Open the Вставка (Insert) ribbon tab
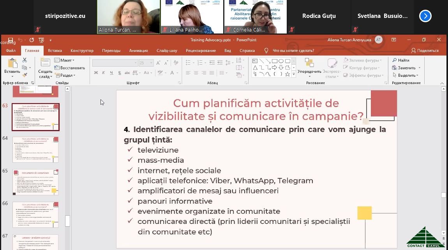This screenshot has width=448, height=250. (55, 51)
